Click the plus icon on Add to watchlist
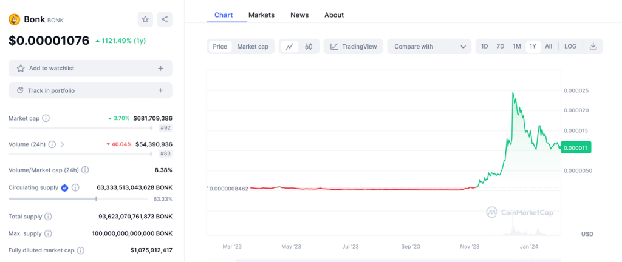 pos(160,68)
